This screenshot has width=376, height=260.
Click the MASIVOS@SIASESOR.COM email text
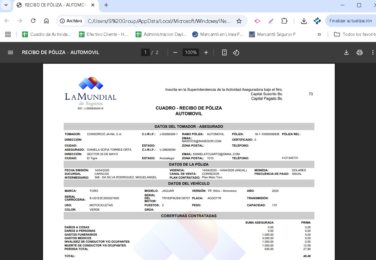tap(202, 141)
